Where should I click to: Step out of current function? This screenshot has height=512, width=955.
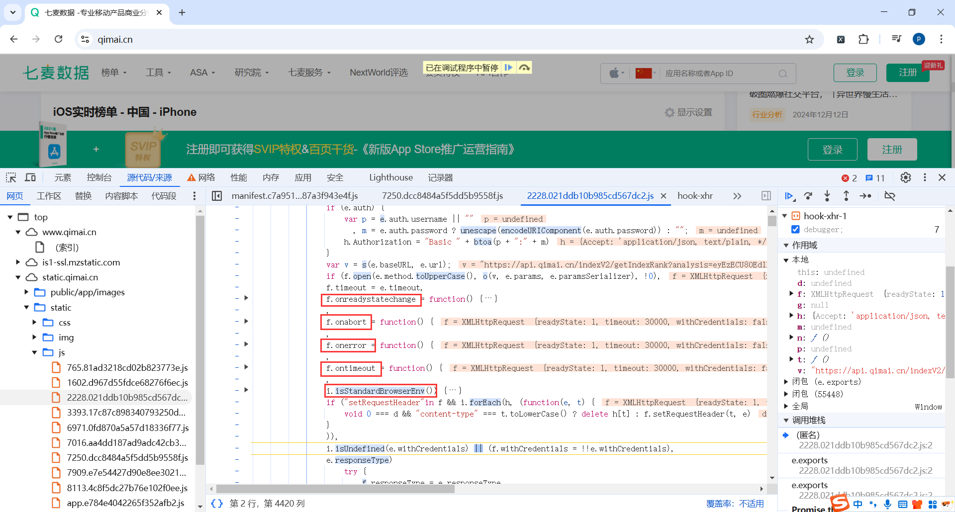(x=846, y=196)
